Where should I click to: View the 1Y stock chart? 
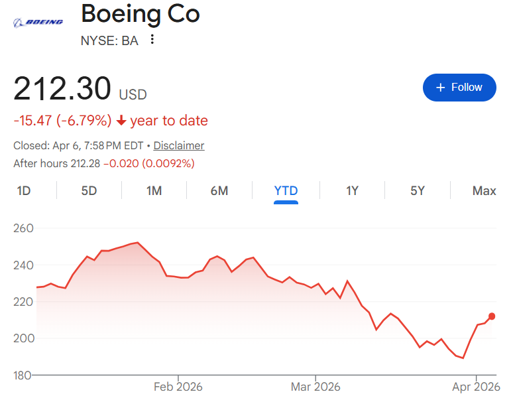[x=352, y=191]
